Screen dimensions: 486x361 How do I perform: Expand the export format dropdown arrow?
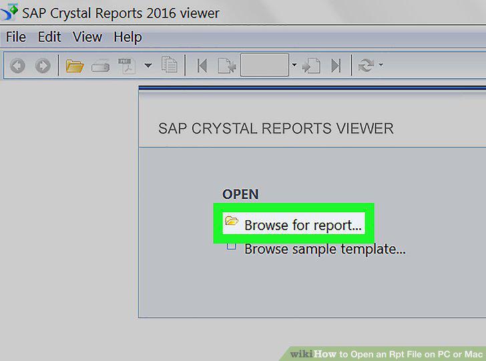(148, 65)
